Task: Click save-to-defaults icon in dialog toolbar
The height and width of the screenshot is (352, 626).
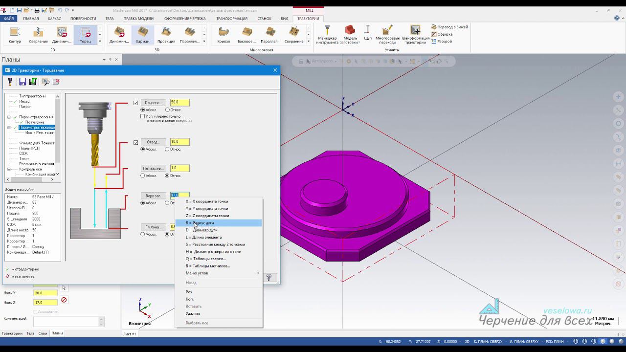Action: [x=33, y=82]
